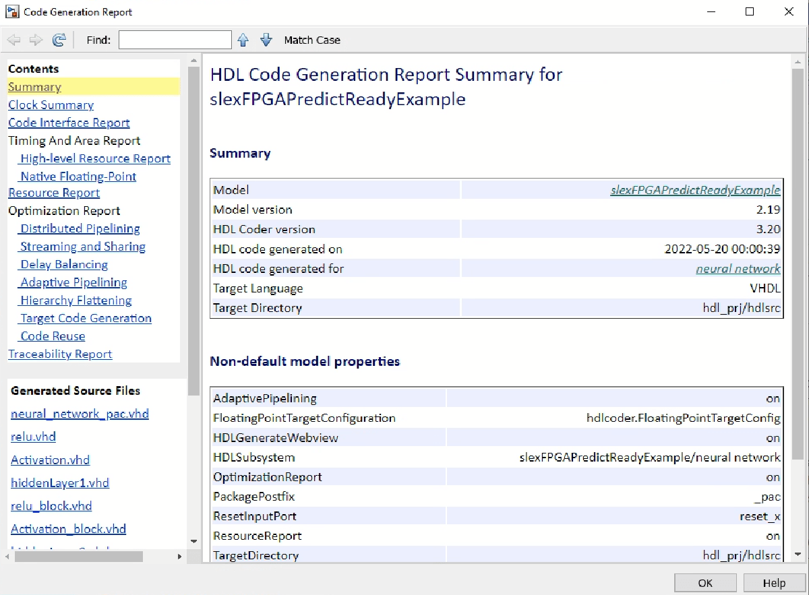Viewport: 809px width, 595px height.
Task: Click the left panel scroll down arrow
Action: [193, 540]
